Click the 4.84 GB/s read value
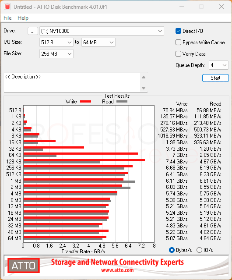232x280 pixels. pyautogui.click(x=211, y=238)
